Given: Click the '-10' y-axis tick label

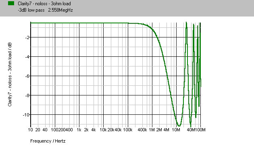Looking at the screenshot, I should tap(26, 115).
